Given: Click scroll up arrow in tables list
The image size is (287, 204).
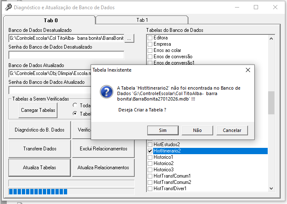Looking at the screenshot, I should [271, 39].
